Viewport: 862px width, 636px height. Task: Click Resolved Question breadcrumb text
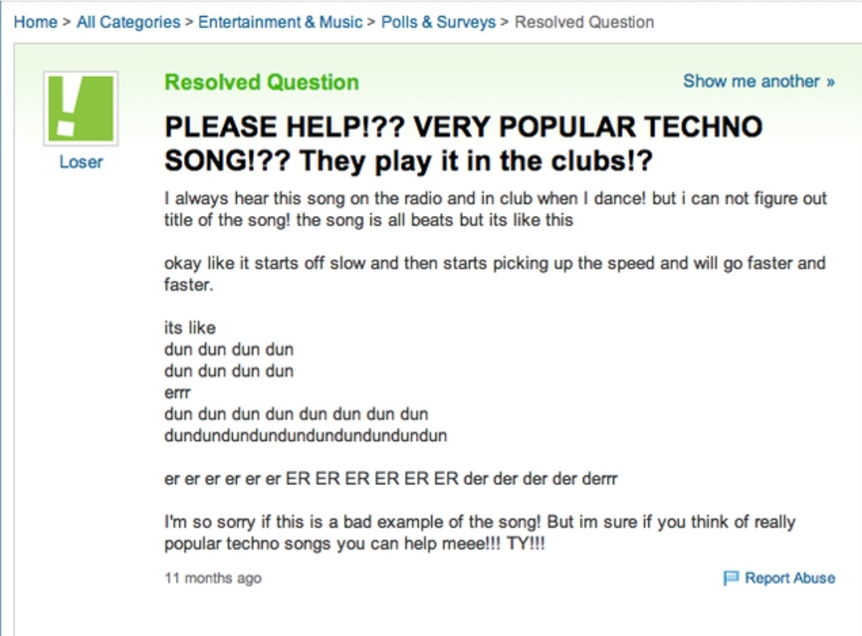click(x=584, y=22)
